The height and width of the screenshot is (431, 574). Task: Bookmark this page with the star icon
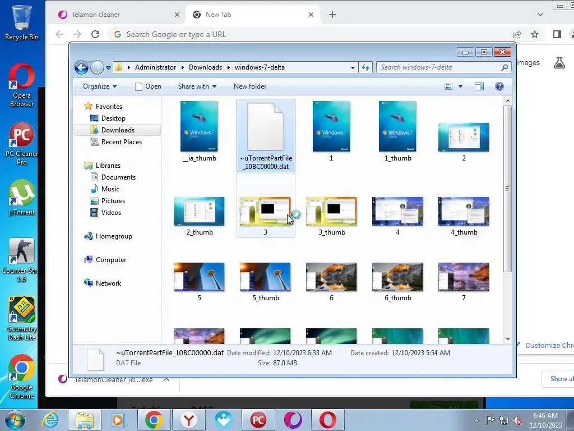(535, 34)
